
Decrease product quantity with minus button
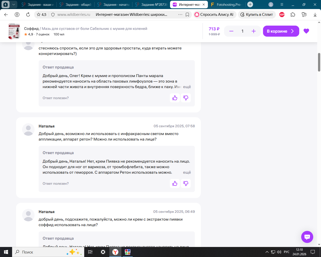231,31
